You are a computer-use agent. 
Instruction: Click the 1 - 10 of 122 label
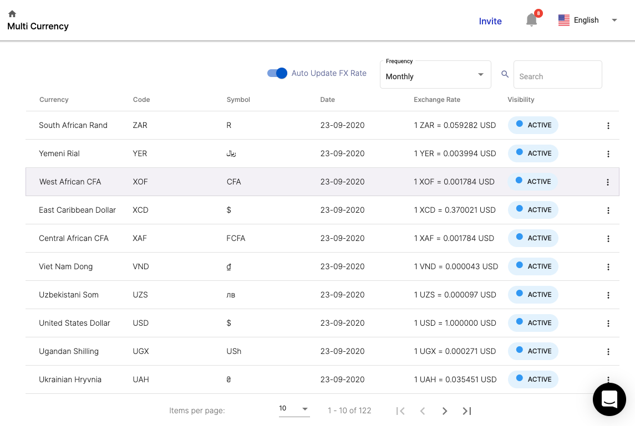point(349,410)
